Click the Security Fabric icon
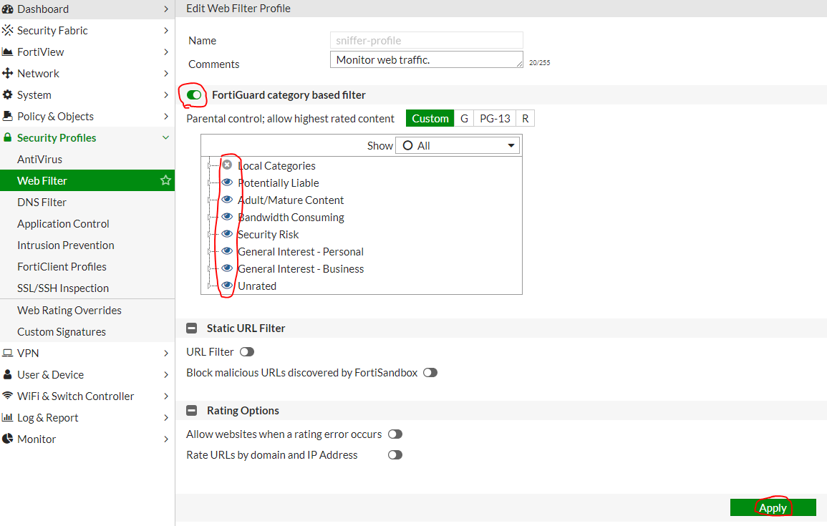The width and height of the screenshot is (827, 526). (8, 31)
